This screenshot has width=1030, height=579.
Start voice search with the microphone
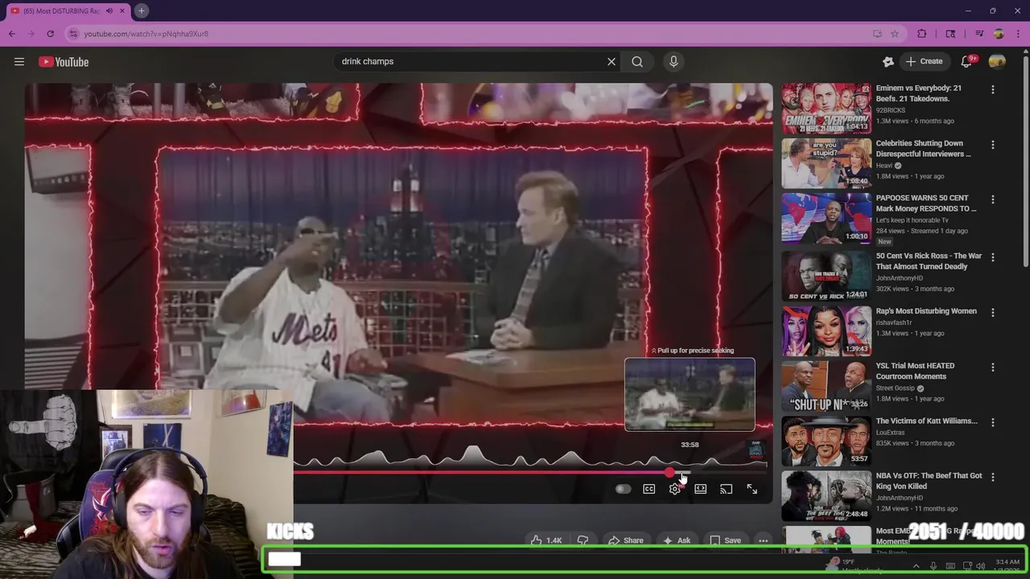674,61
